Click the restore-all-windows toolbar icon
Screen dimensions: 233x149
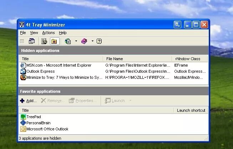tap(32, 41)
